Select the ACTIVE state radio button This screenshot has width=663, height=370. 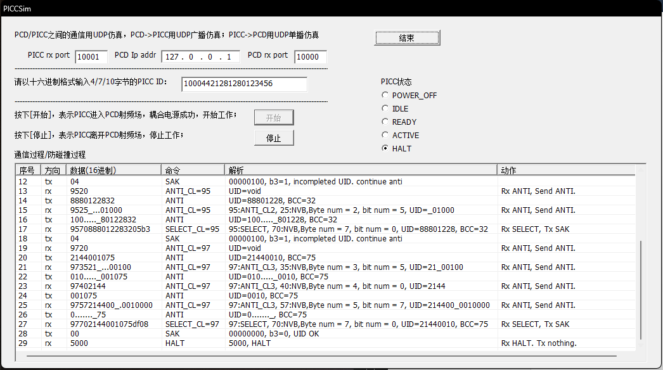(x=385, y=135)
